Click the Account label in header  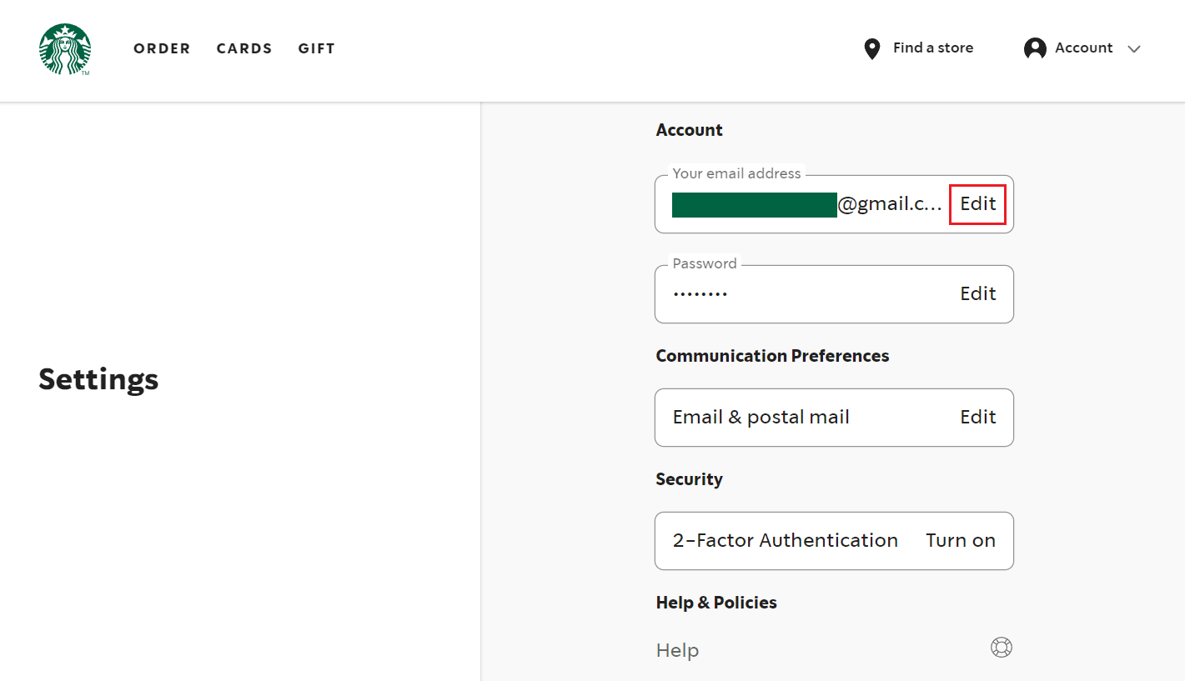(x=1084, y=48)
